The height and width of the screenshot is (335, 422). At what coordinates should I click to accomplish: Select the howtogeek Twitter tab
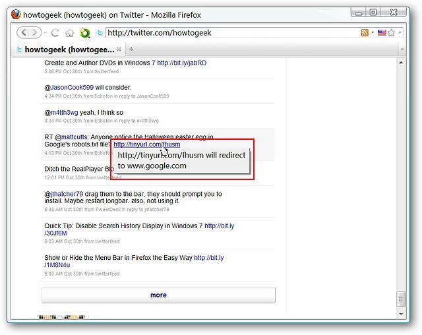pyautogui.click(x=69, y=49)
